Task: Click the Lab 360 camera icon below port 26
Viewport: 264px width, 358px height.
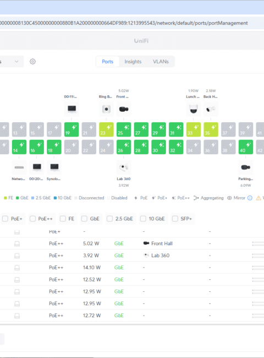Action: click(x=124, y=167)
